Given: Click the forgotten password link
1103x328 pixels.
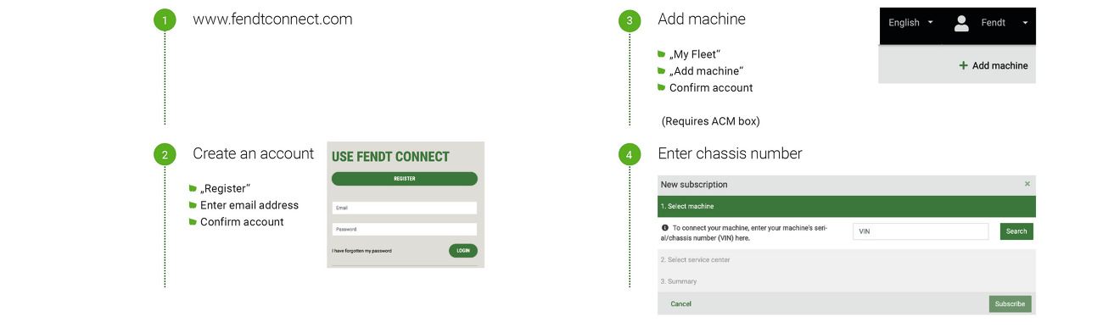Looking at the screenshot, I should (362, 251).
